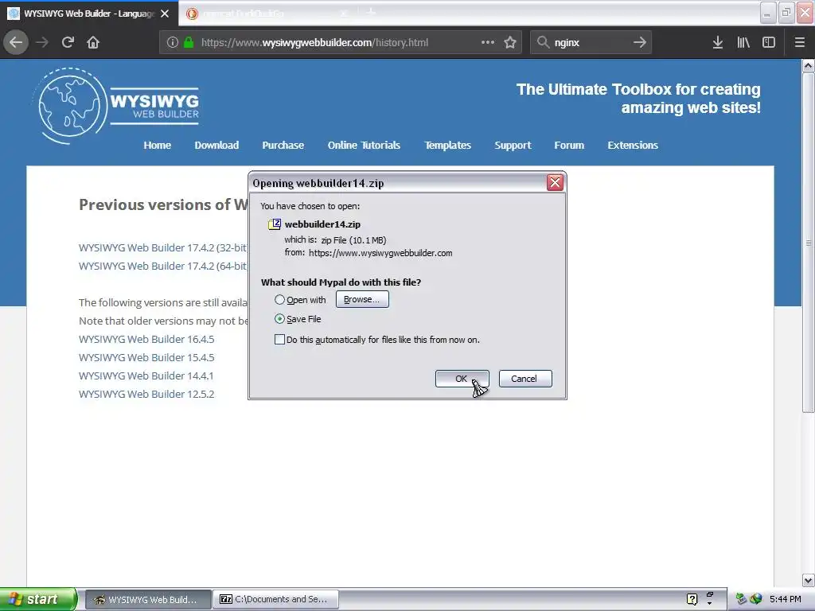Close the WYSIWYG Web Builder tab
Viewport: 815px width, 611px height.
click(x=165, y=14)
